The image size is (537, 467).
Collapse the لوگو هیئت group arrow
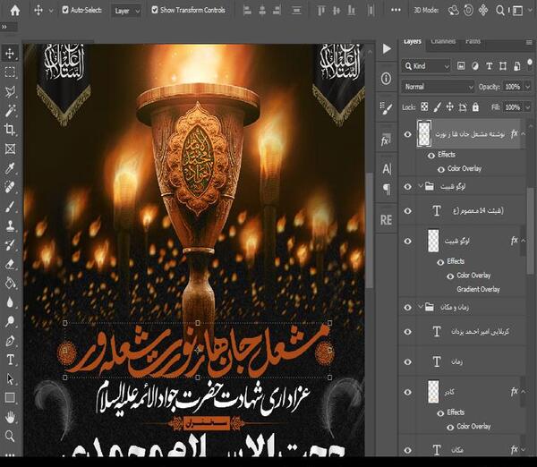[x=421, y=186]
